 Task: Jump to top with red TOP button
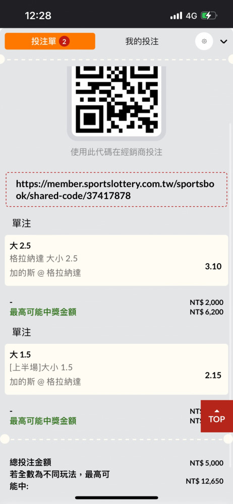click(x=216, y=416)
